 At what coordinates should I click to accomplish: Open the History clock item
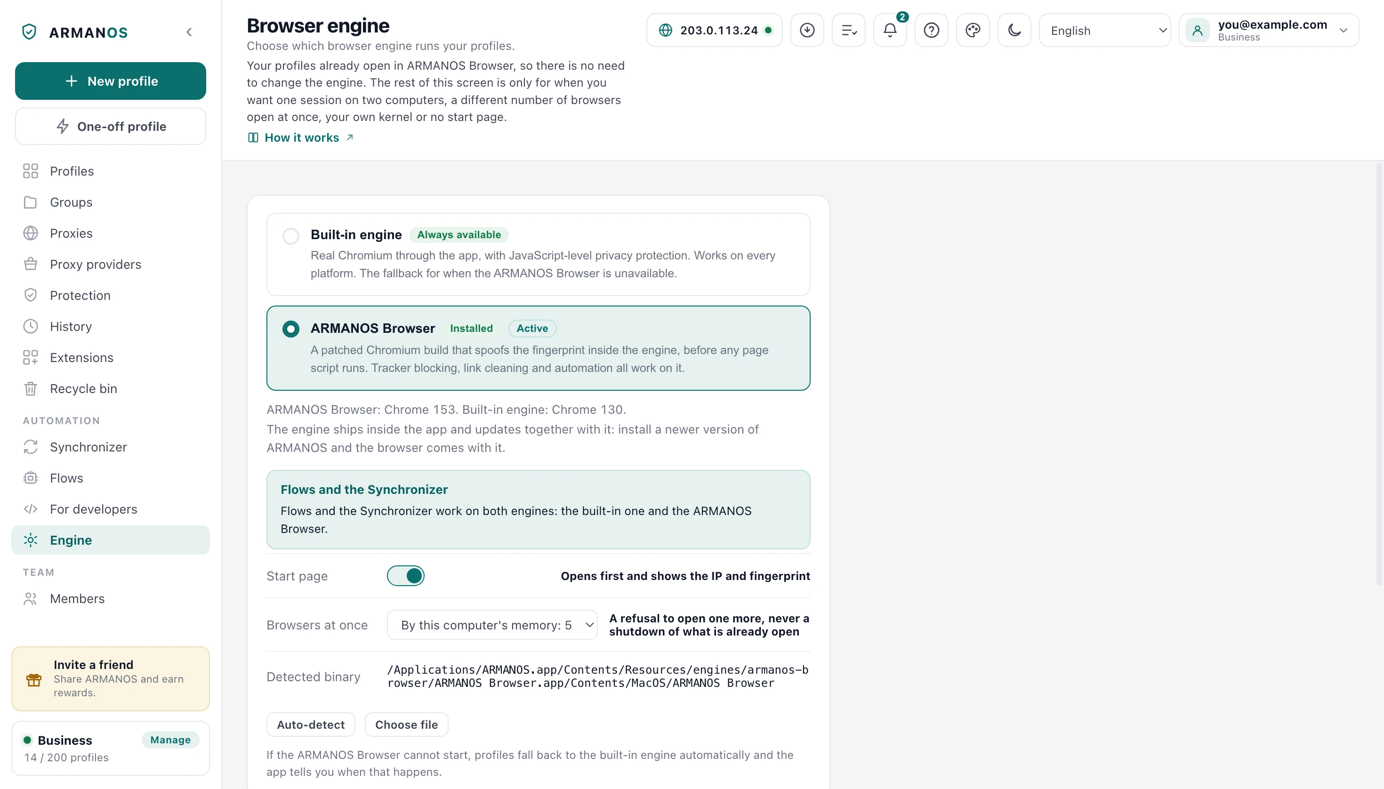111,326
